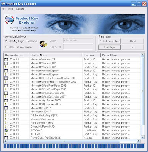Click 'License Info' data info cell
Viewport: 148px width, 152px height.
90,63
